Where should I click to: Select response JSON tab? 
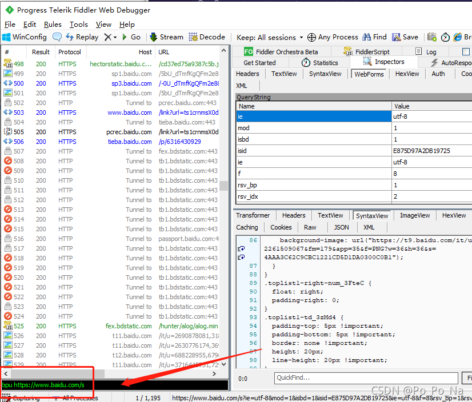(x=341, y=227)
